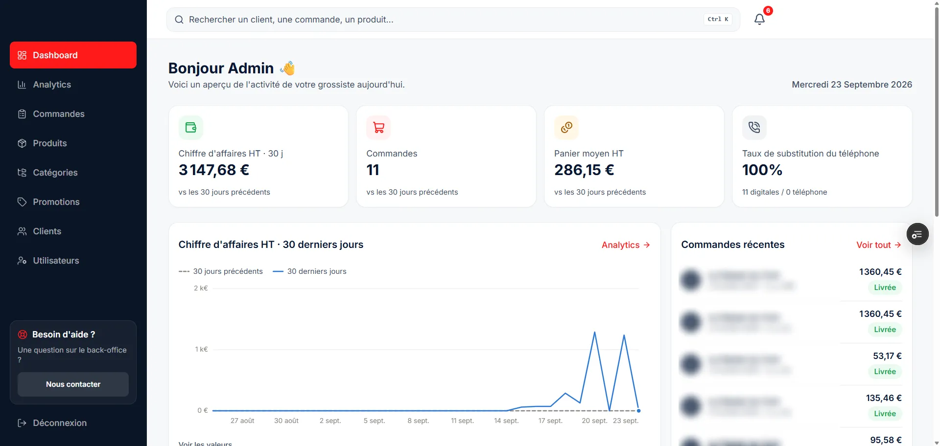The image size is (940, 446).
Task: Click the Dashboard grid icon in sidebar
Action: pos(22,55)
